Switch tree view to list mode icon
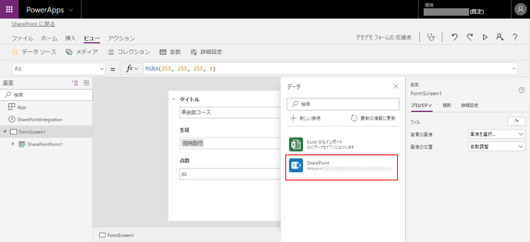The height and width of the screenshot is (242, 530). point(75,83)
